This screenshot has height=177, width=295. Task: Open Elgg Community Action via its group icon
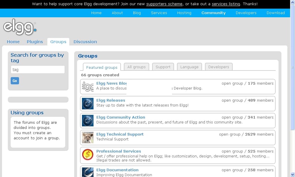(87, 120)
